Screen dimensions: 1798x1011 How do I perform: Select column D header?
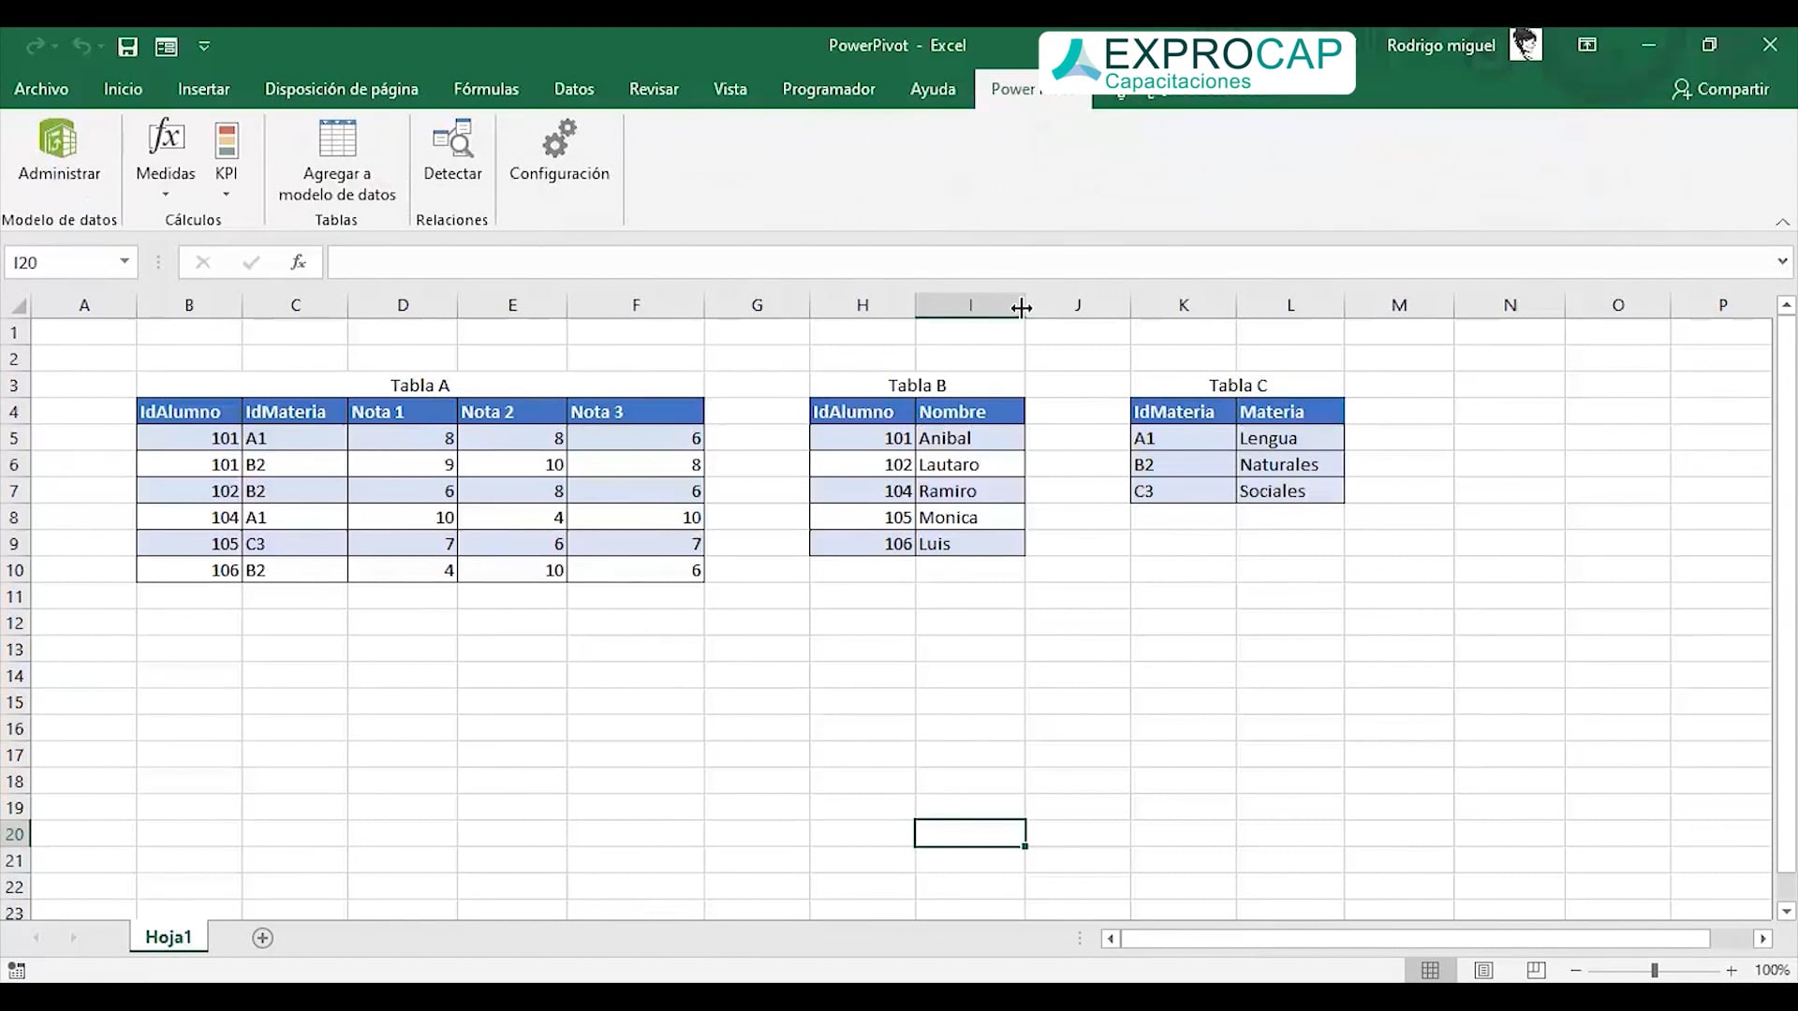[x=403, y=305]
